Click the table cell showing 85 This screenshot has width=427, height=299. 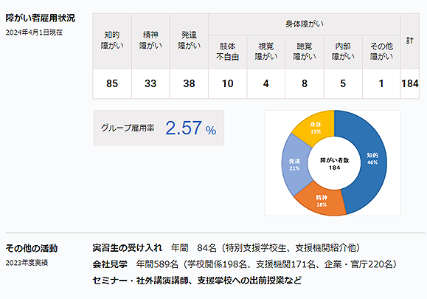pyautogui.click(x=112, y=83)
